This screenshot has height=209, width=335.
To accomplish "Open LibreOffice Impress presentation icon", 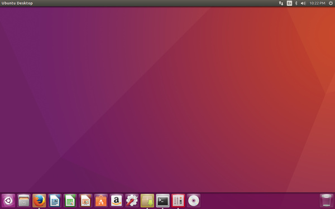I will [85, 201].
